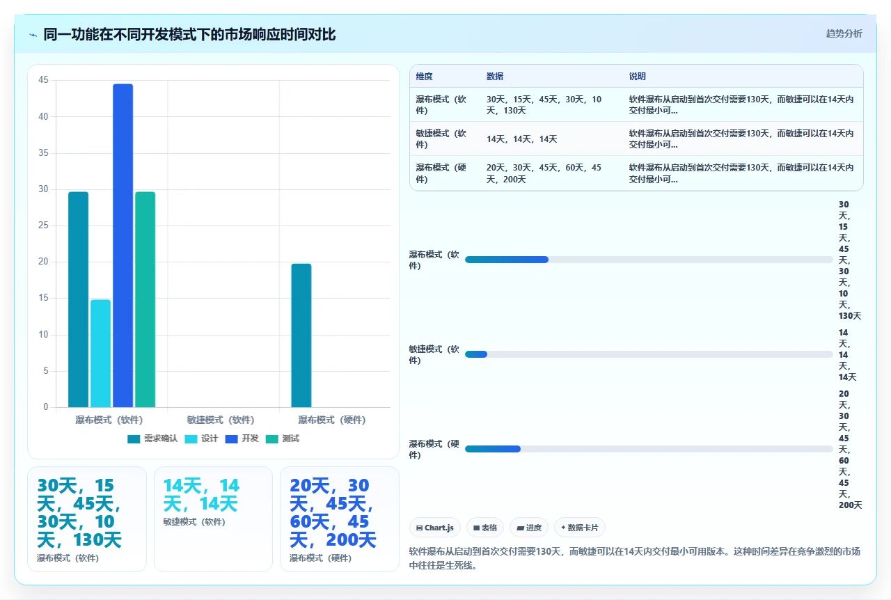Viewport: 891px width, 600px height.
Task: Click the 设计 bar for 瀑布模式（软件）
Action: (x=100, y=354)
